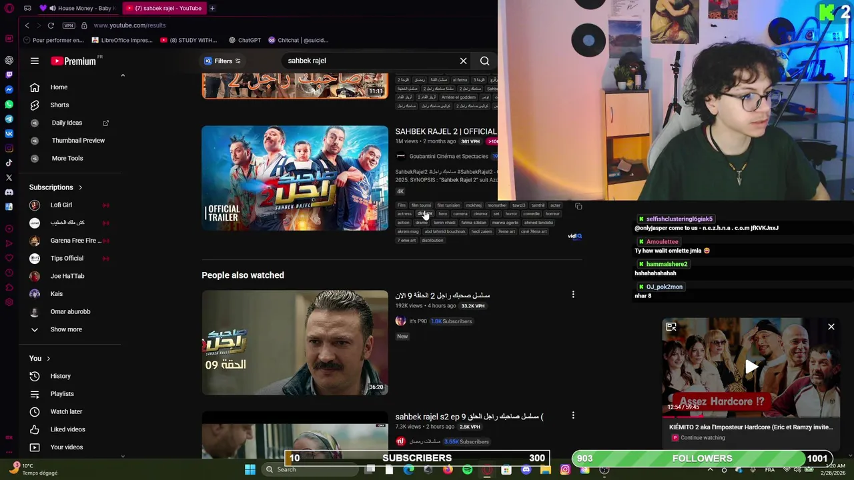The image size is (854, 480).
Task: Switch to 'House Money - Baby K' tab
Action: (79, 8)
